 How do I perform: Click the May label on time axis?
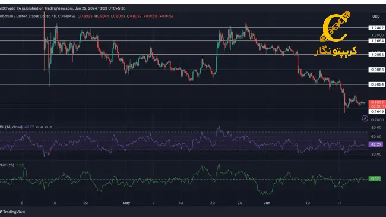126,203
